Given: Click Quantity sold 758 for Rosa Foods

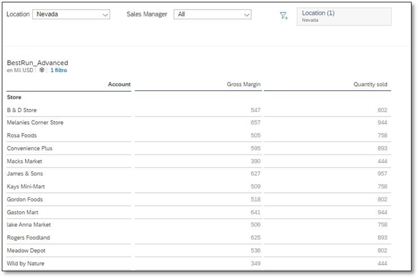Looking at the screenshot, I should pos(382,135).
